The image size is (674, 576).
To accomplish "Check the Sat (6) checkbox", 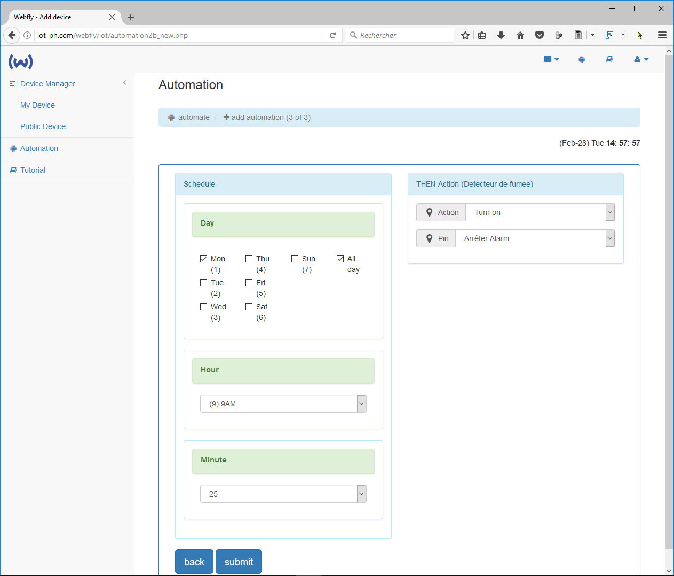I will (x=249, y=307).
